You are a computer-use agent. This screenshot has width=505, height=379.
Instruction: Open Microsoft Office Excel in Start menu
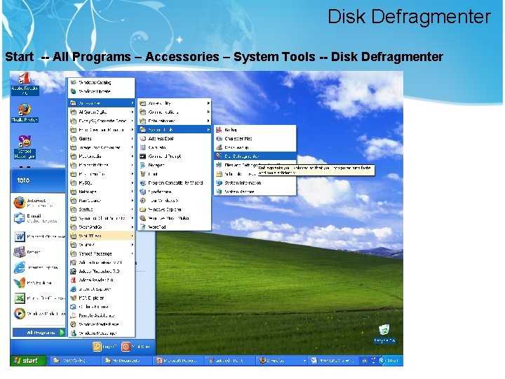click(39, 298)
